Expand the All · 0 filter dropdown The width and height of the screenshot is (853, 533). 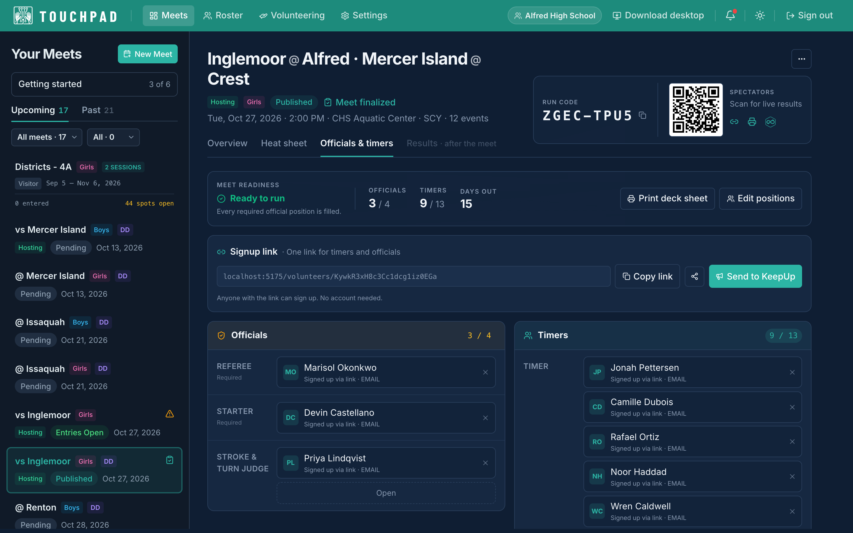[x=113, y=137]
